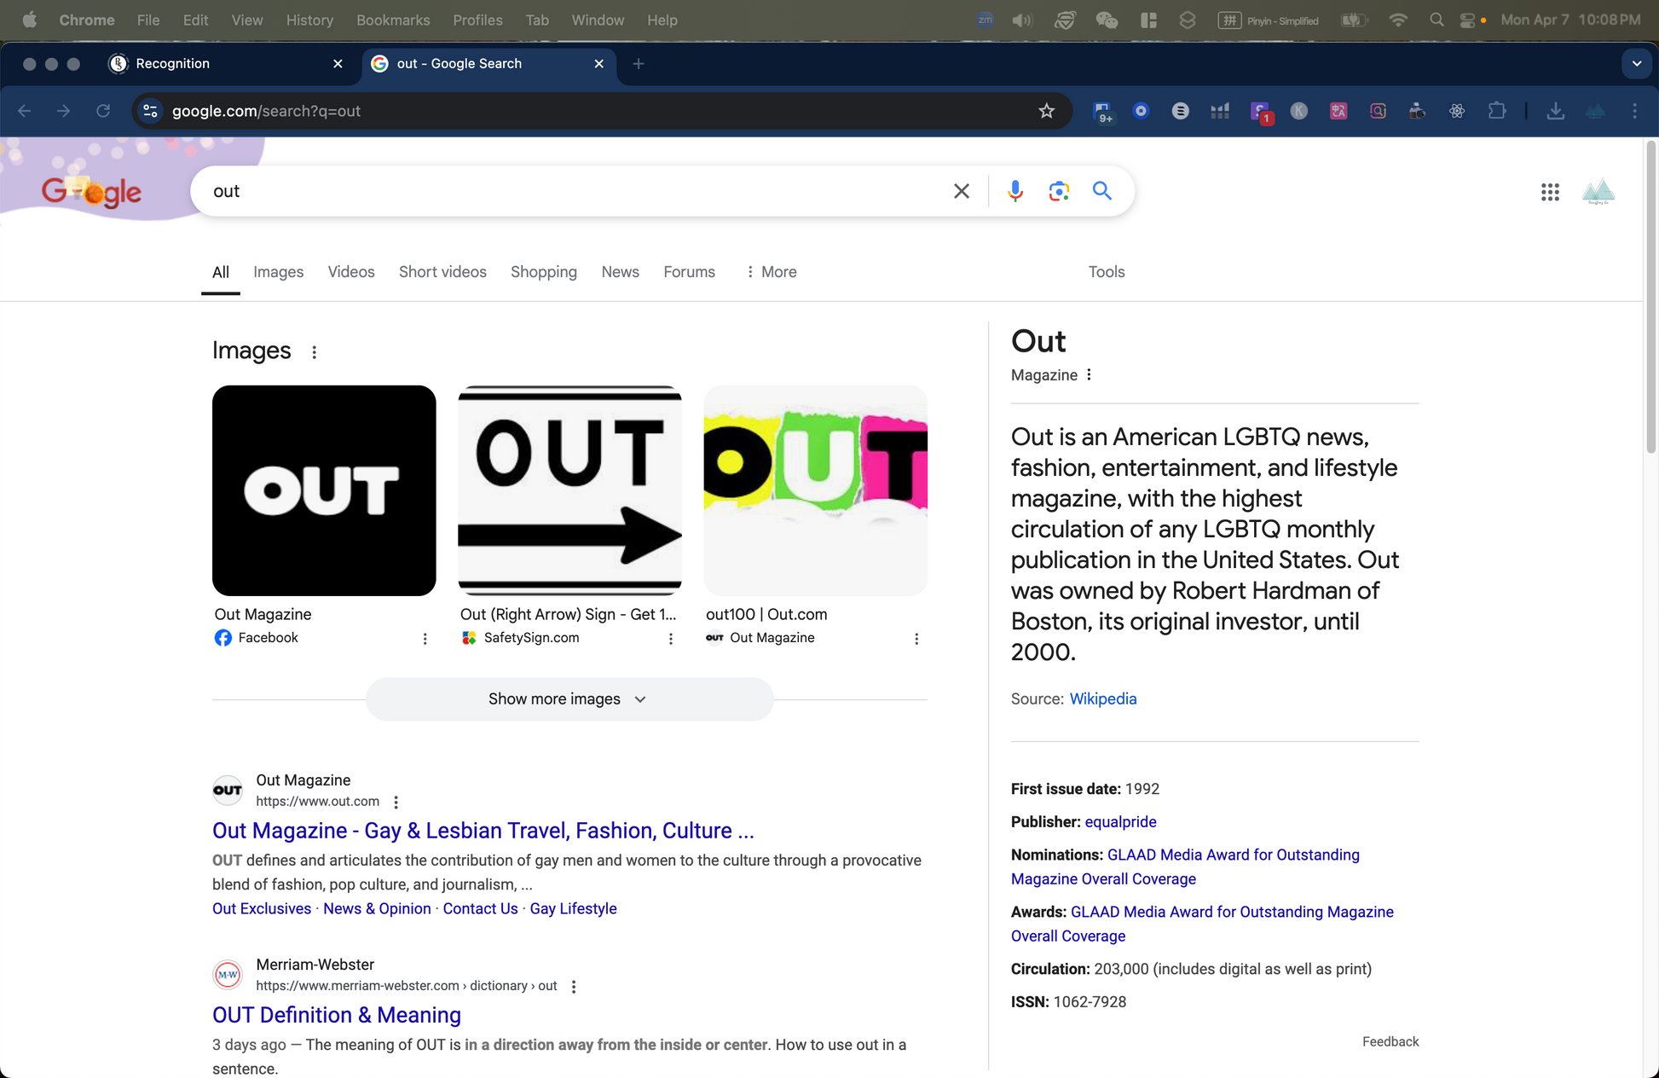Open Out Magazine black logo thumbnail
The image size is (1659, 1078).
coord(324,490)
